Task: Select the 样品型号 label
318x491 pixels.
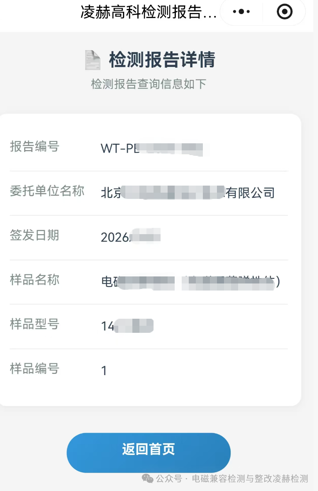Action: [x=34, y=324]
